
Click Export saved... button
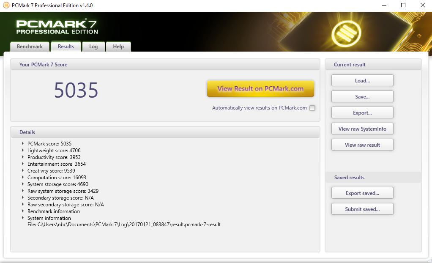(x=362, y=193)
